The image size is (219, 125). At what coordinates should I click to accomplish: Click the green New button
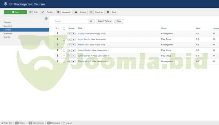(15, 12)
